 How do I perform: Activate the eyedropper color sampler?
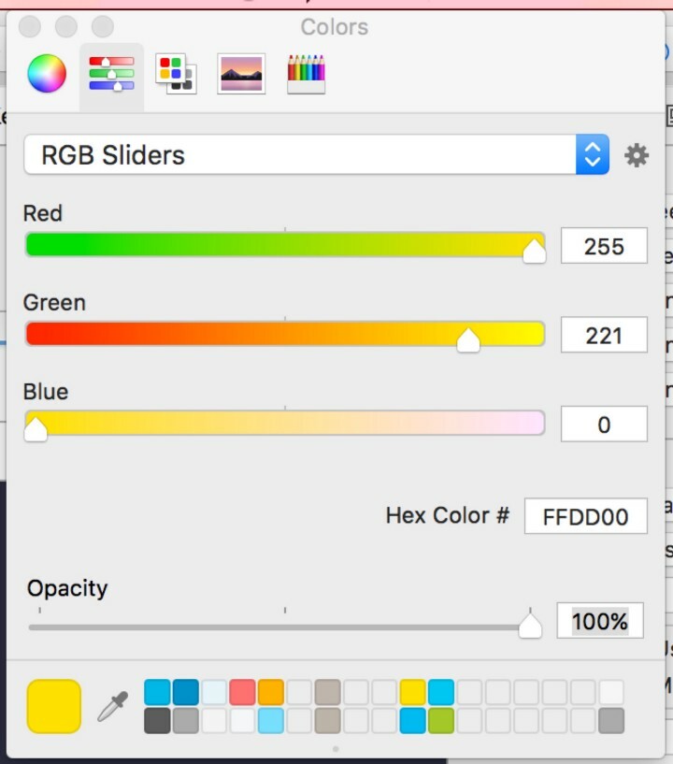[x=113, y=706]
